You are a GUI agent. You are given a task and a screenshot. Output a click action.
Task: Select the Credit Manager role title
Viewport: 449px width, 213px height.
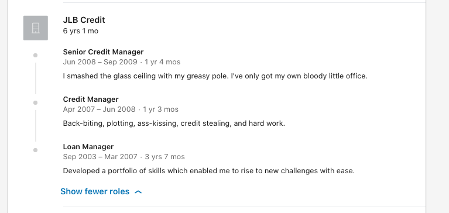tap(91, 99)
